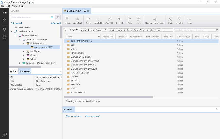
Task: Collapse the Storage Accounts node
Action: [16, 36]
